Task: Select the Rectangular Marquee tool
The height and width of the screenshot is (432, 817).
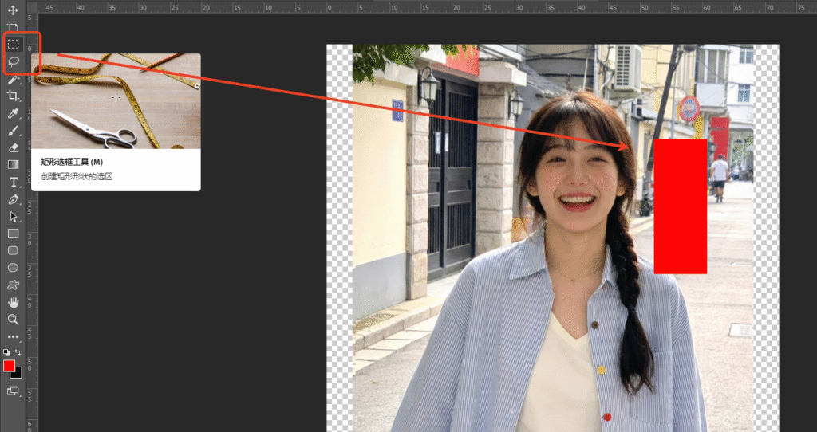Action: pos(13,44)
